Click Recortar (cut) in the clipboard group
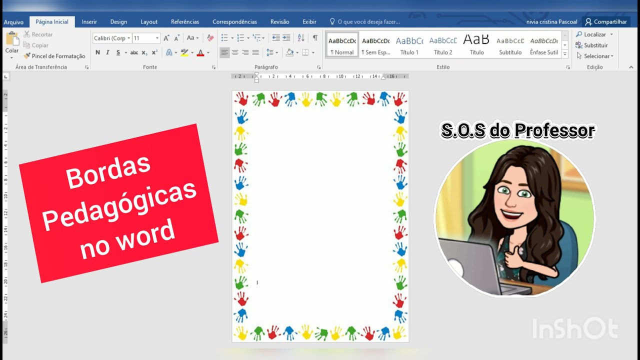 (x=38, y=34)
